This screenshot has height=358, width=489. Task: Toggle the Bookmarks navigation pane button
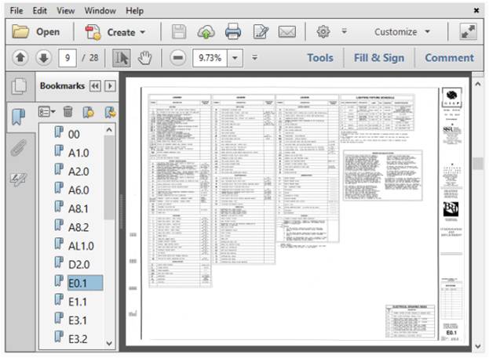[18, 116]
